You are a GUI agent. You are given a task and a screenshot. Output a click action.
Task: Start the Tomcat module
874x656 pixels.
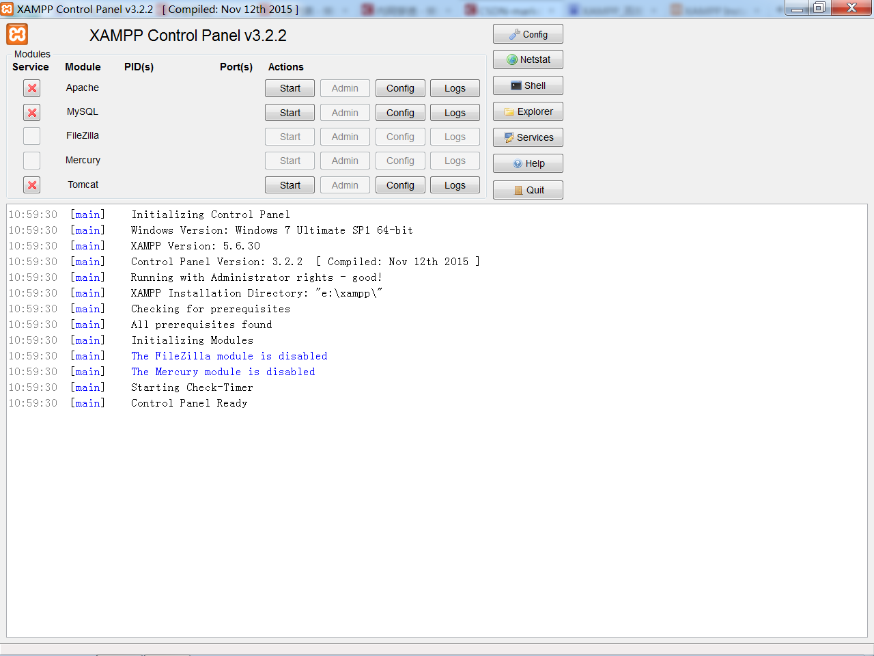290,185
